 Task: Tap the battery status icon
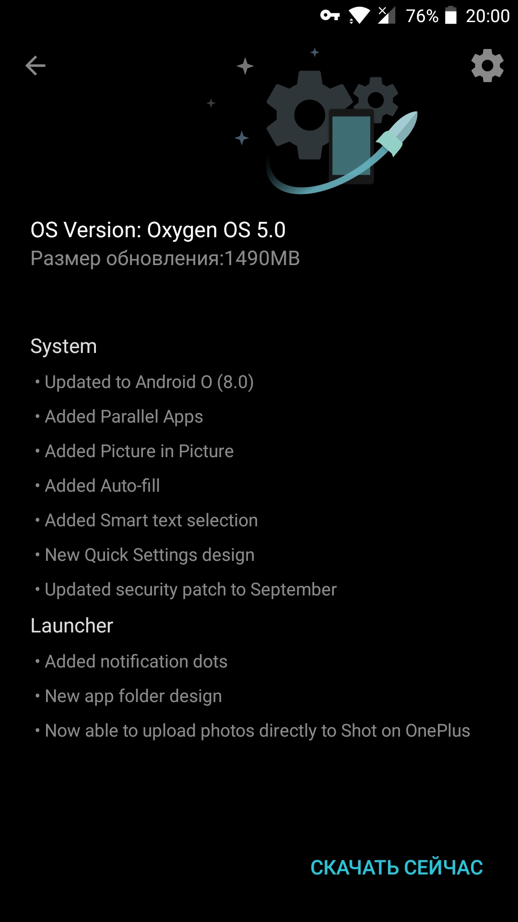(x=451, y=15)
